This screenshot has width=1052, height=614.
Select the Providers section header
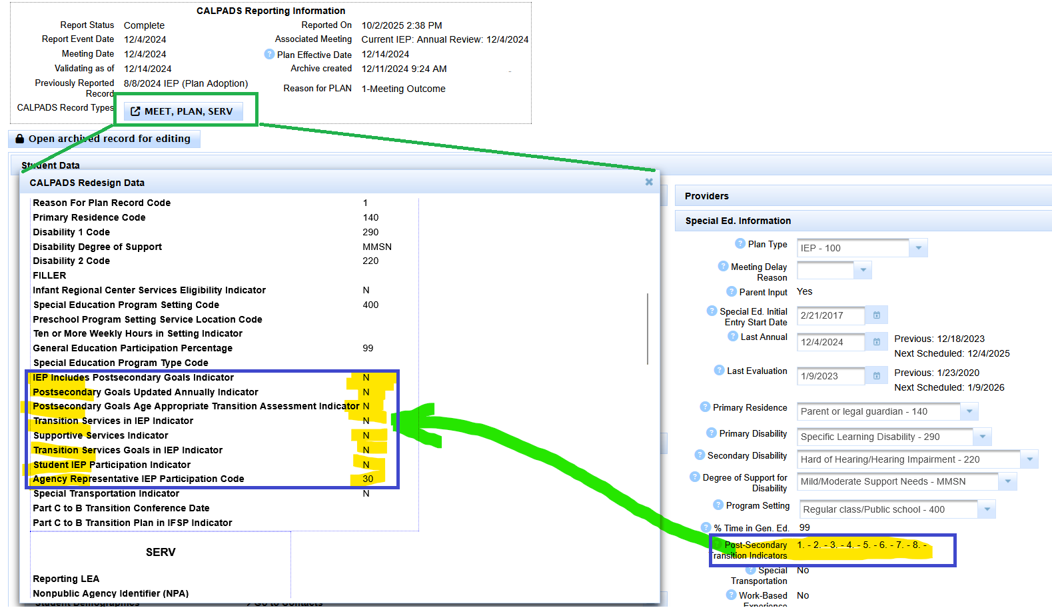click(x=707, y=196)
